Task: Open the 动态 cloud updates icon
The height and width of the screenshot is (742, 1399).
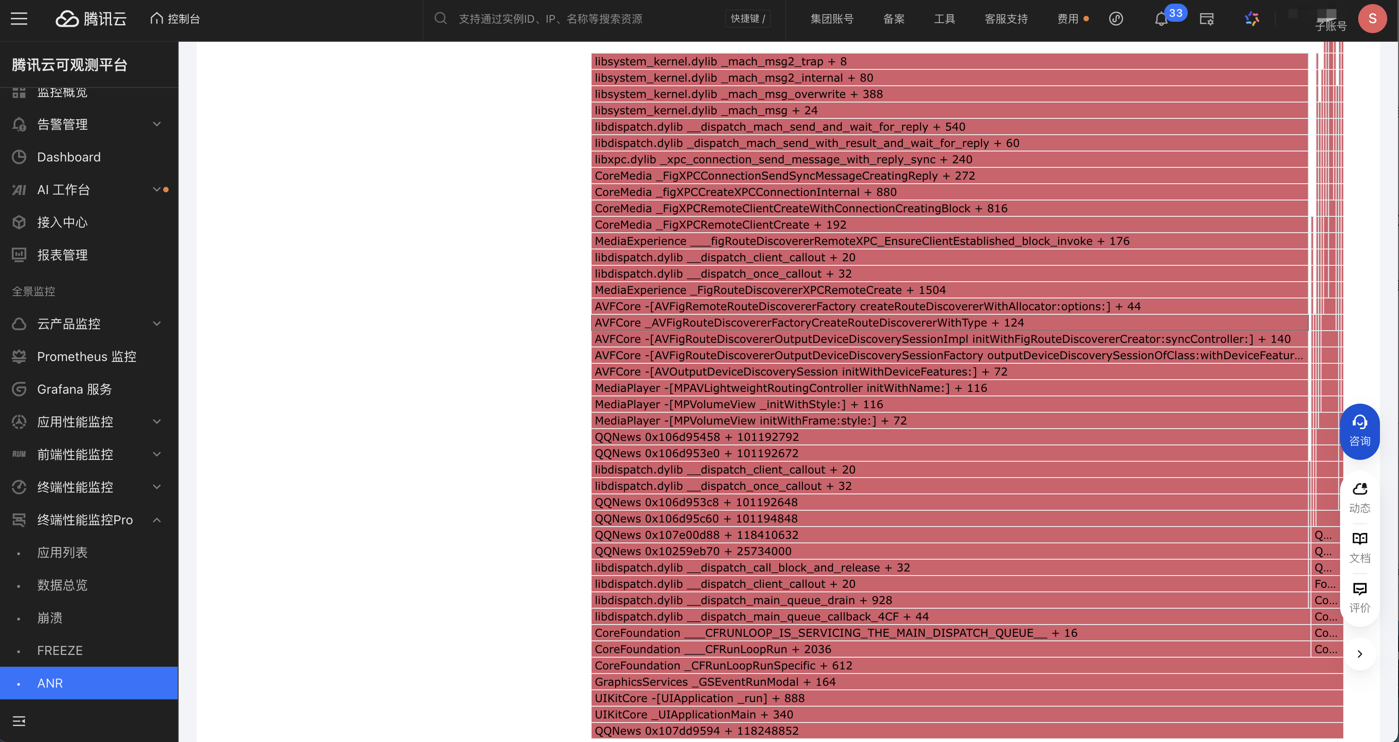Action: point(1360,497)
